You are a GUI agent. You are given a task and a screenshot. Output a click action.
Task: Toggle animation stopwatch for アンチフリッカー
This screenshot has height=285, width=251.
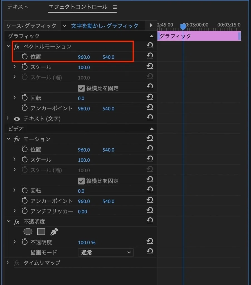tap(25, 211)
